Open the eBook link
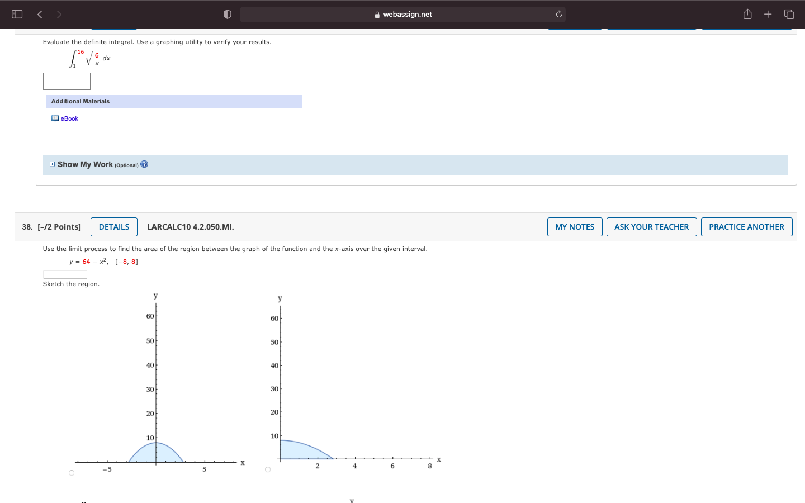 [68, 118]
